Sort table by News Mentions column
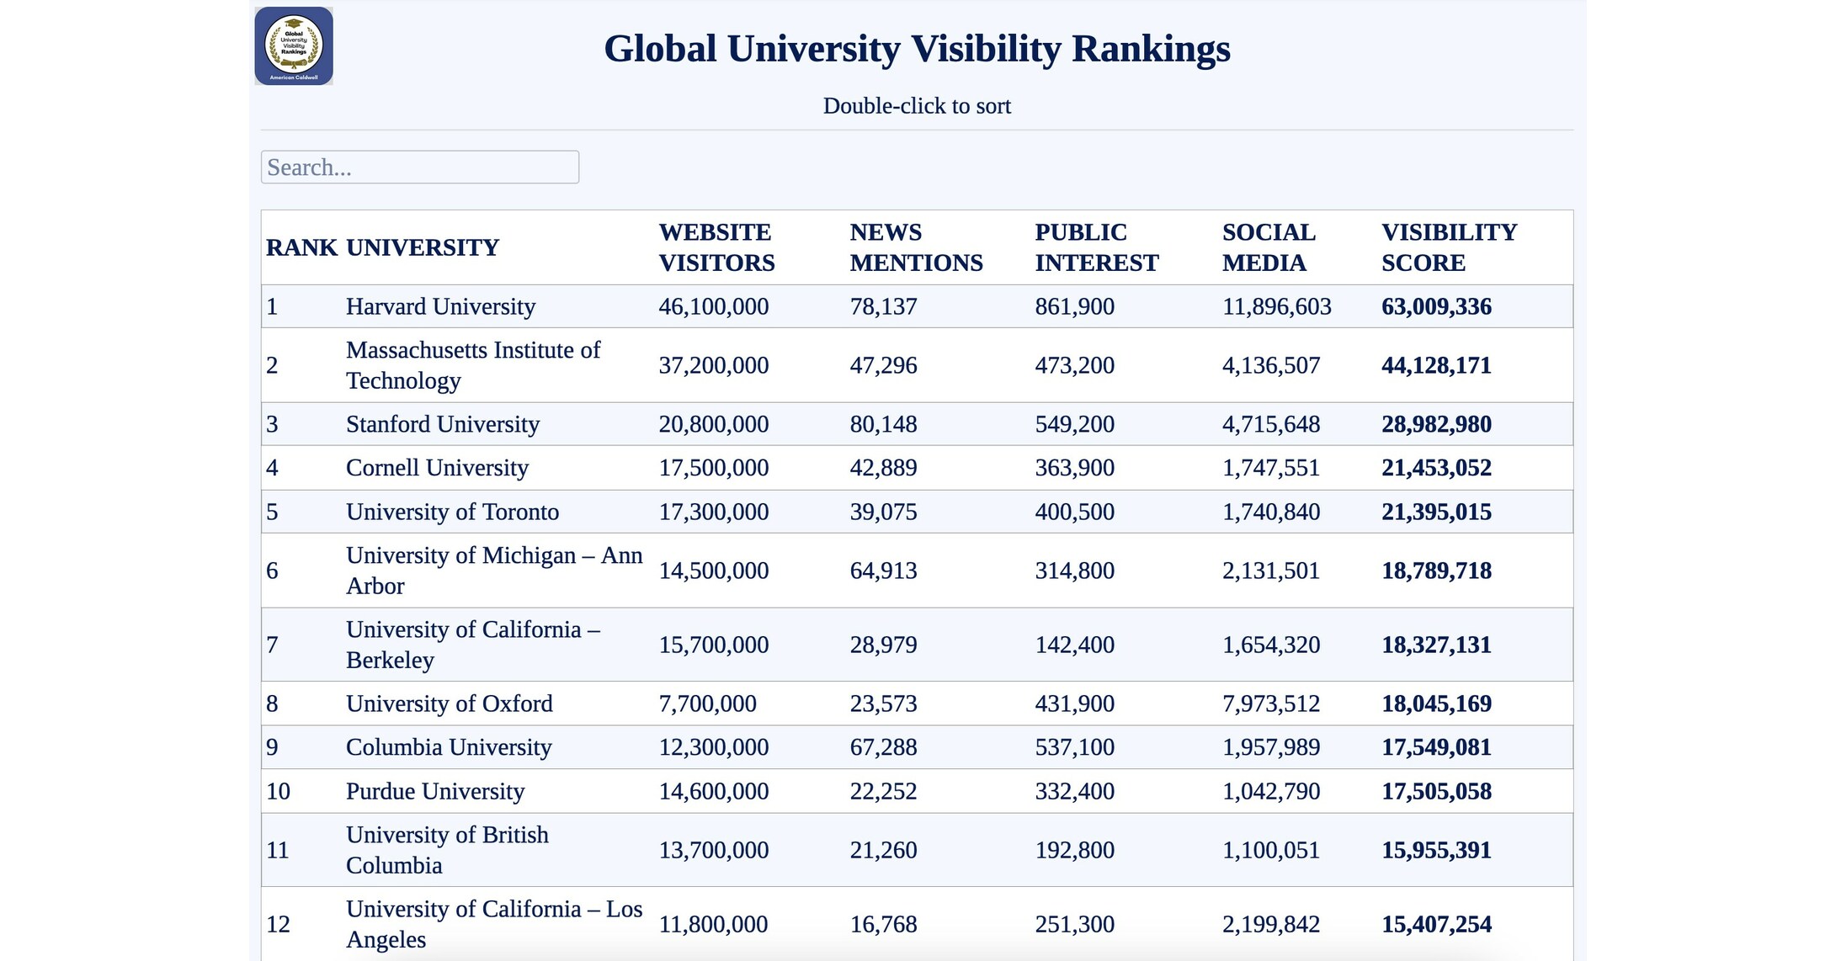Image resolution: width=1836 pixels, height=961 pixels. 915,247
